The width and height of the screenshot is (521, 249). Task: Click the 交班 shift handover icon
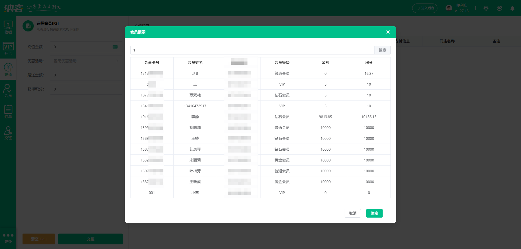tap(8, 133)
